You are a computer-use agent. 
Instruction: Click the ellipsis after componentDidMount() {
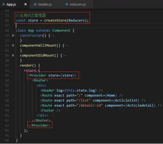click(65, 56)
